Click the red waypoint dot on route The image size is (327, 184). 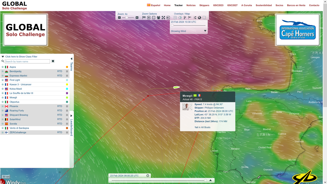pos(148,96)
